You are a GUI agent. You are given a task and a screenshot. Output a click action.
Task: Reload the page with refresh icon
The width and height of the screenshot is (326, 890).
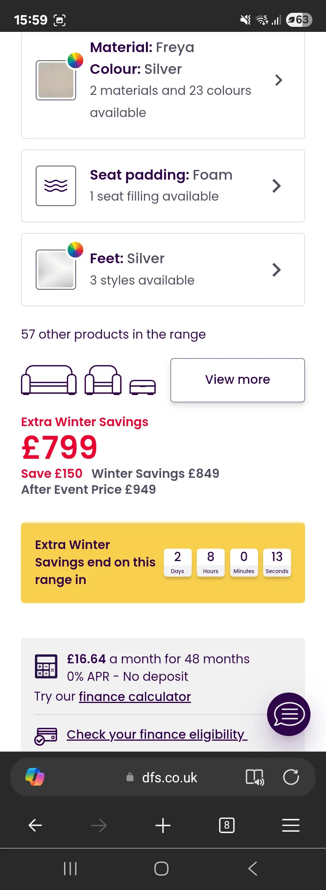coord(291,777)
